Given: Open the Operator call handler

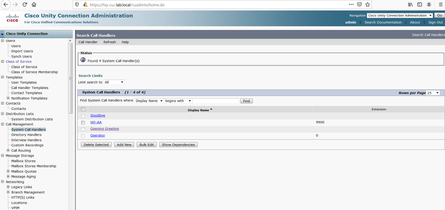Looking at the screenshot, I should click(x=98, y=135).
